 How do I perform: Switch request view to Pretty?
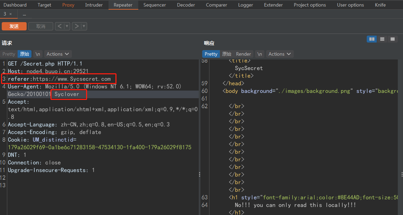coord(9,54)
